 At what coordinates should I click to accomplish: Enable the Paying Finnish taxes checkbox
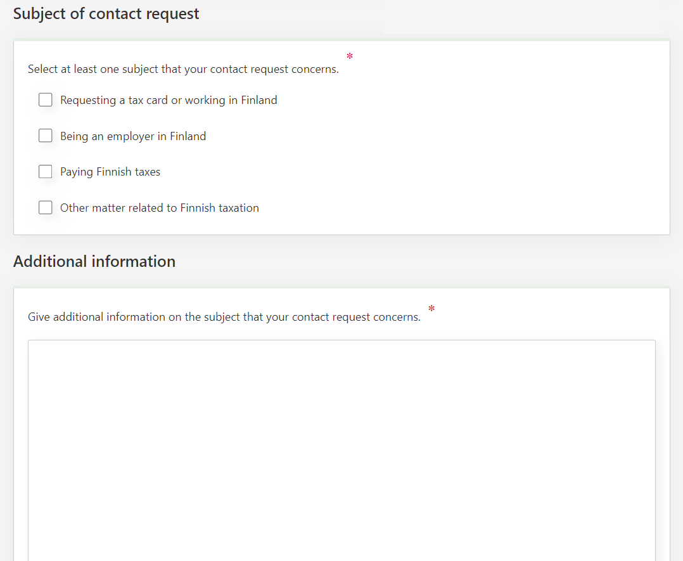(x=46, y=172)
